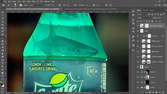Click the Create new group folder icon

tap(157, 92)
